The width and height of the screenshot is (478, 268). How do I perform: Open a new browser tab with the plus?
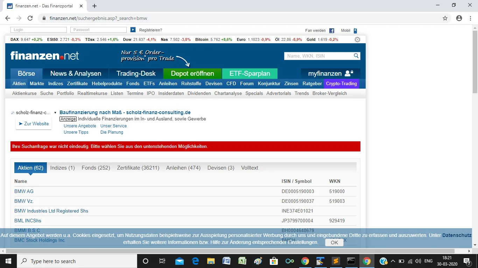pyautogui.click(x=94, y=6)
